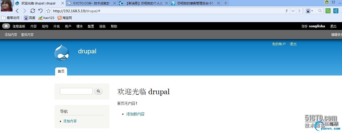Click the shirt skin icon in the browser title area
The width and height of the screenshot is (342, 133).
coord(333,2)
